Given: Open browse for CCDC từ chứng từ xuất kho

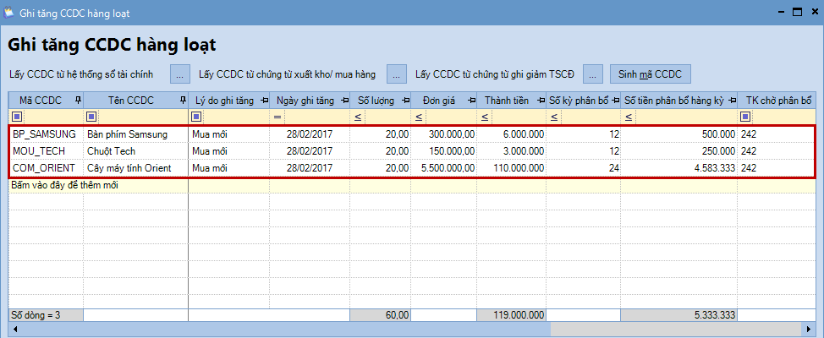Looking at the screenshot, I should click(397, 74).
